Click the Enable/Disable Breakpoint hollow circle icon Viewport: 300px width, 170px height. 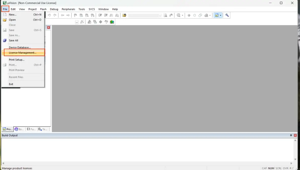click(195, 15)
